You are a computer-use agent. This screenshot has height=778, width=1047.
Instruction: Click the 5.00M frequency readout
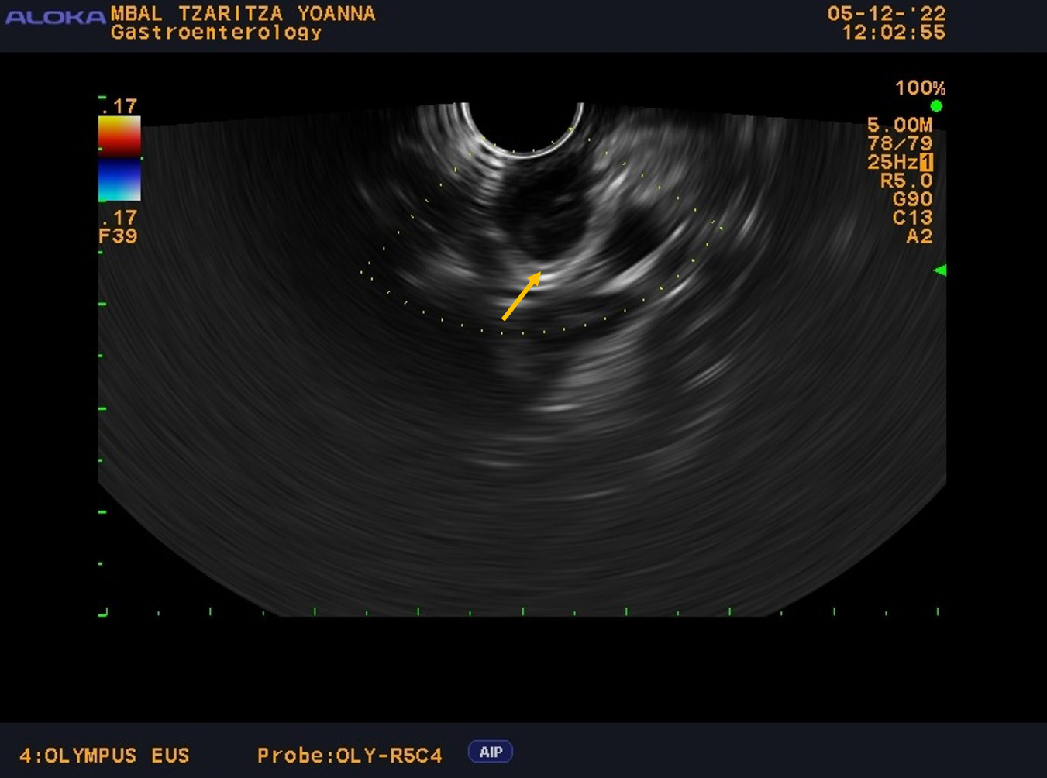(x=899, y=125)
